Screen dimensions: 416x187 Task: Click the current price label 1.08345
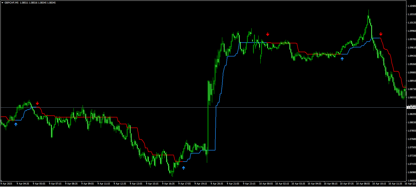[x=411, y=108]
